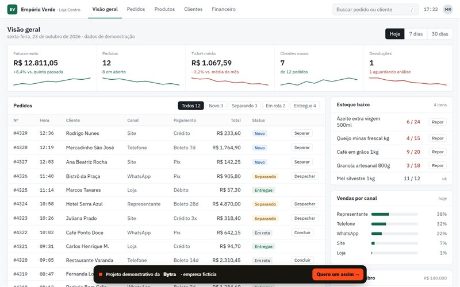Click the slash shortcut badge in search
The height and width of the screenshot is (287, 460).
(412, 10)
